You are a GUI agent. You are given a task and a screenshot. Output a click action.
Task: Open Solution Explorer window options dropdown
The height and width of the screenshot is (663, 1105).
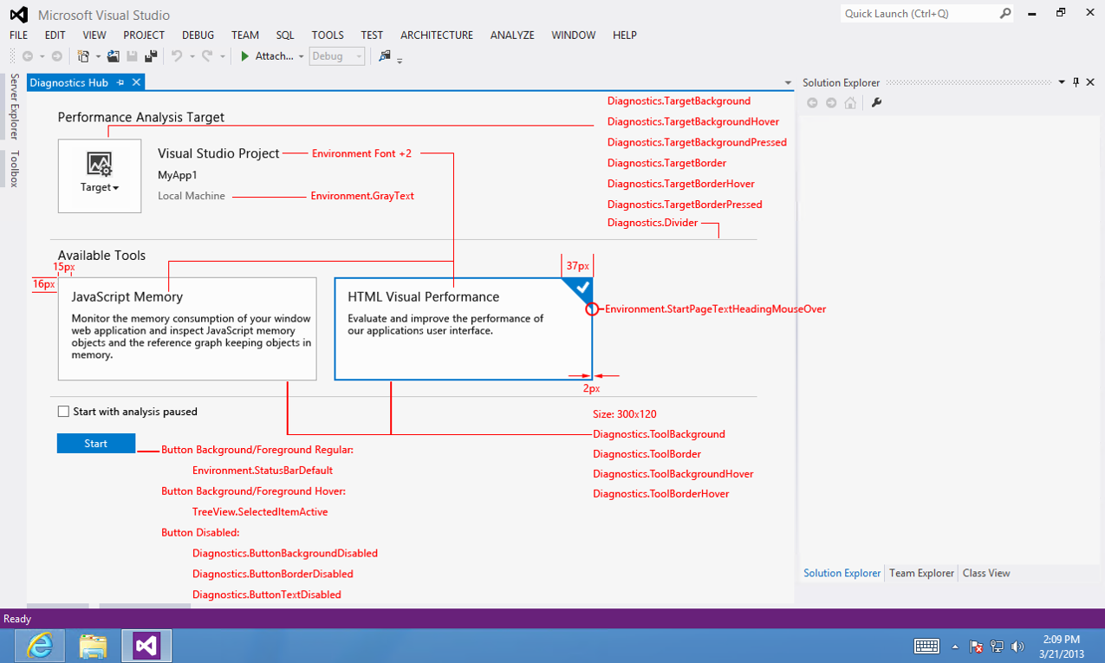click(1061, 82)
